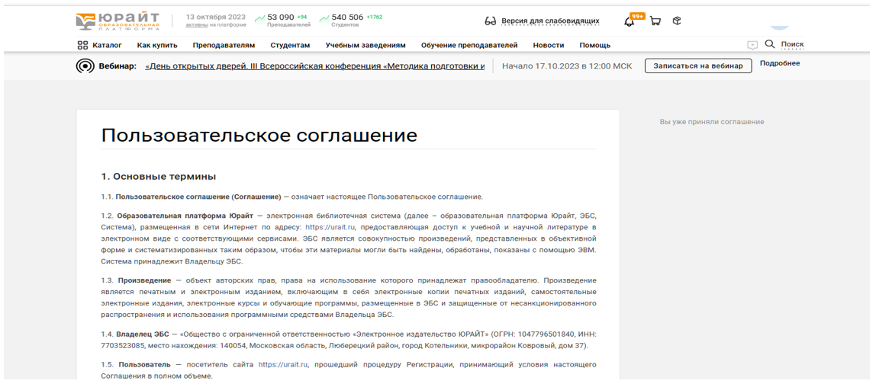
Task: Go to Преподавателям section
Action: 224,45
